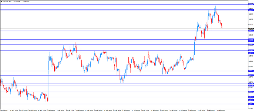Select the 1.0565 horizontal line price label
Screen dimensions: 254x112
251,100
